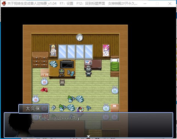Image resolution: width=177 pixels, height=139 pixels.
Task: Click the black television on the desk
Action: coord(67,65)
